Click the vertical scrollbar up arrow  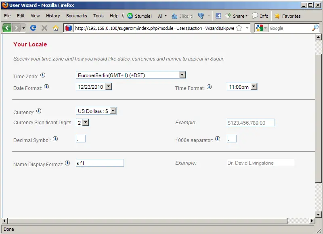(x=319, y=37)
